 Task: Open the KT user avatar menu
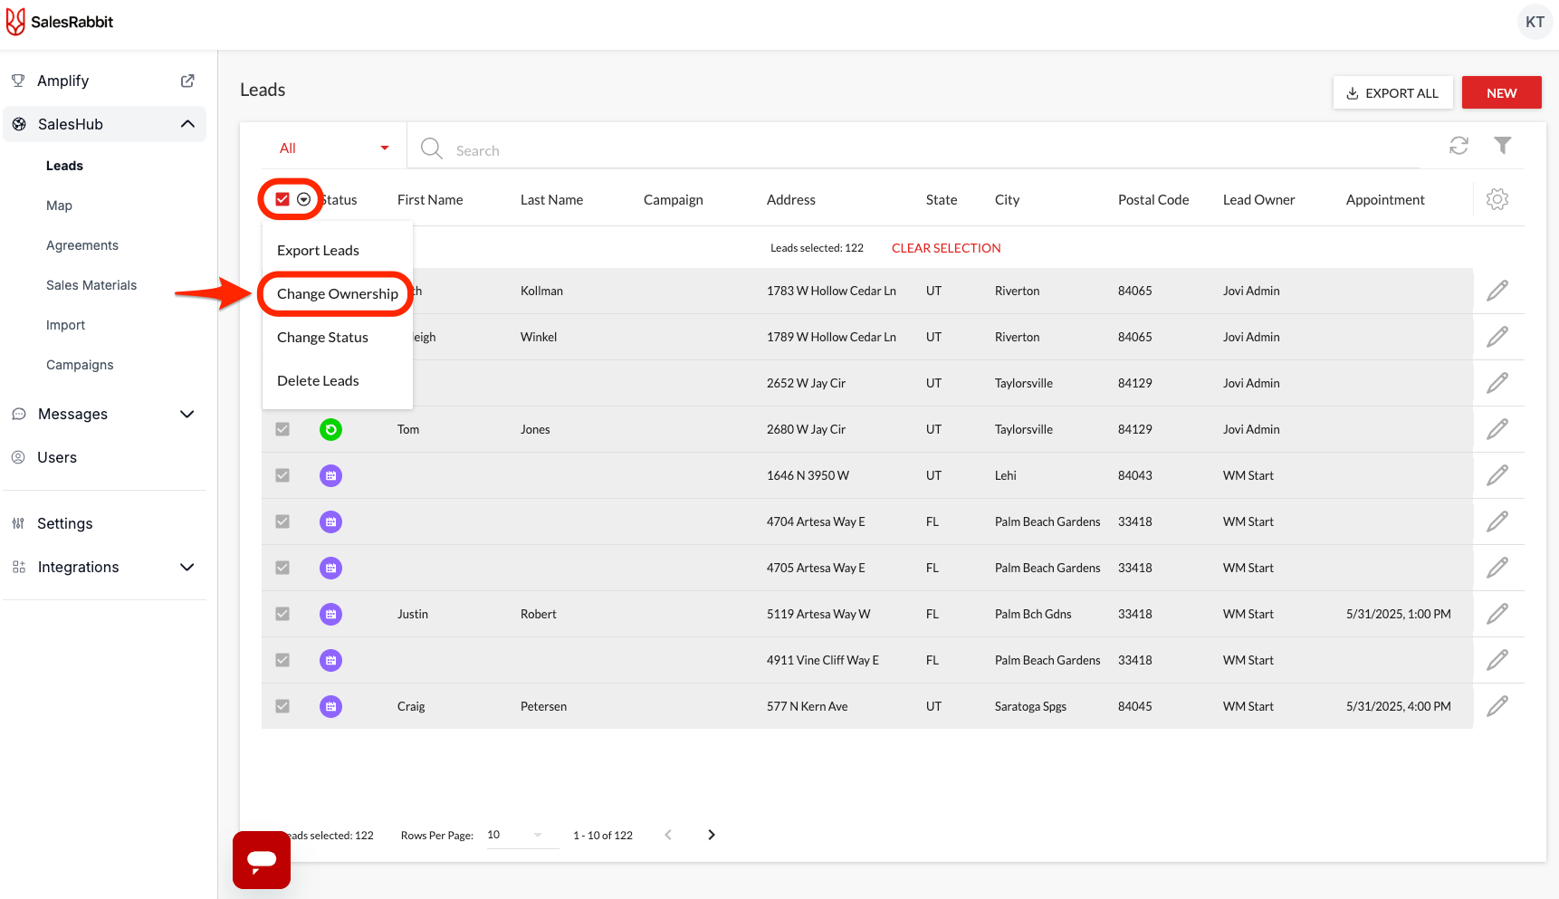point(1535,22)
